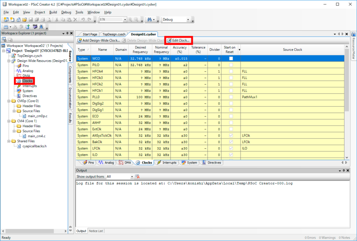Screen dimensions: 357x241
Task: Click the Open folder toolbar icon
Action: (25, 20)
